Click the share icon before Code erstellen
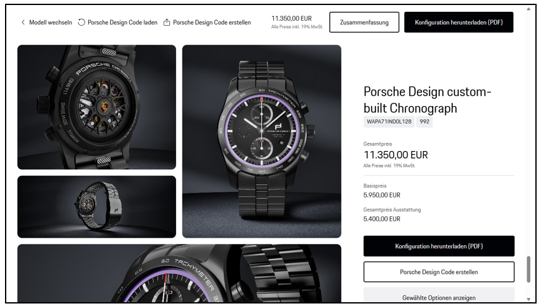This screenshot has width=541, height=306. point(167,23)
